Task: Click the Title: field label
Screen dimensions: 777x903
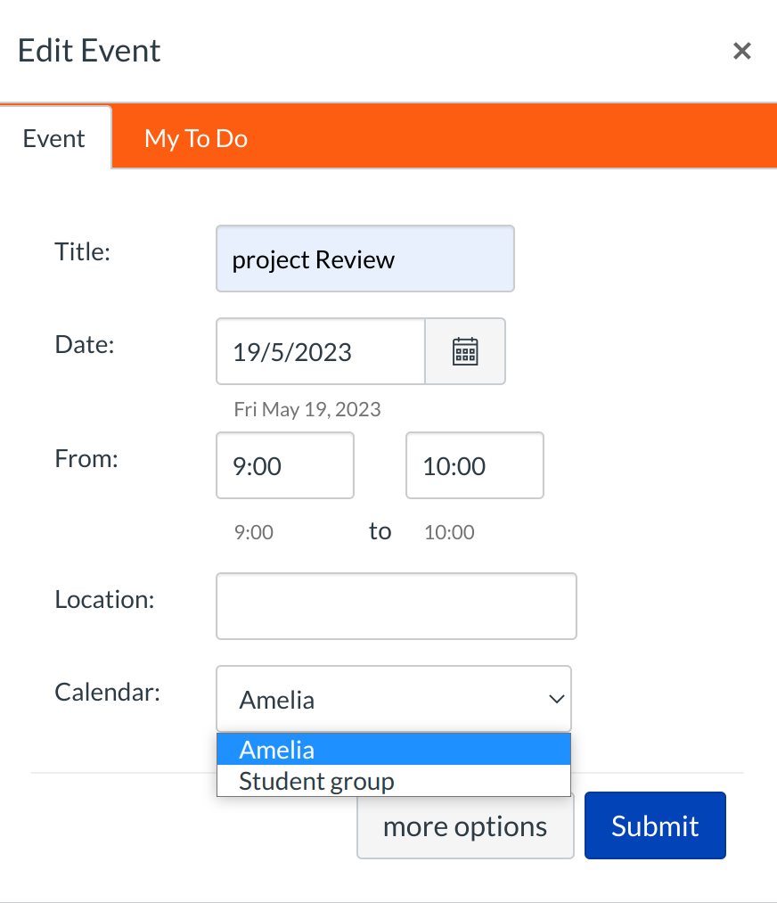Action: [82, 251]
